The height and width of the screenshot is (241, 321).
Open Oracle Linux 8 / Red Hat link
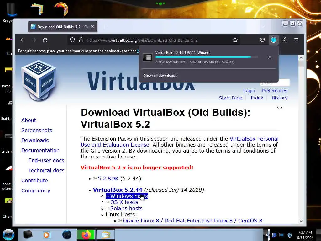(x=192, y=221)
